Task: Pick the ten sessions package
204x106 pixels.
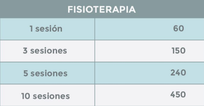Action: click(45, 96)
